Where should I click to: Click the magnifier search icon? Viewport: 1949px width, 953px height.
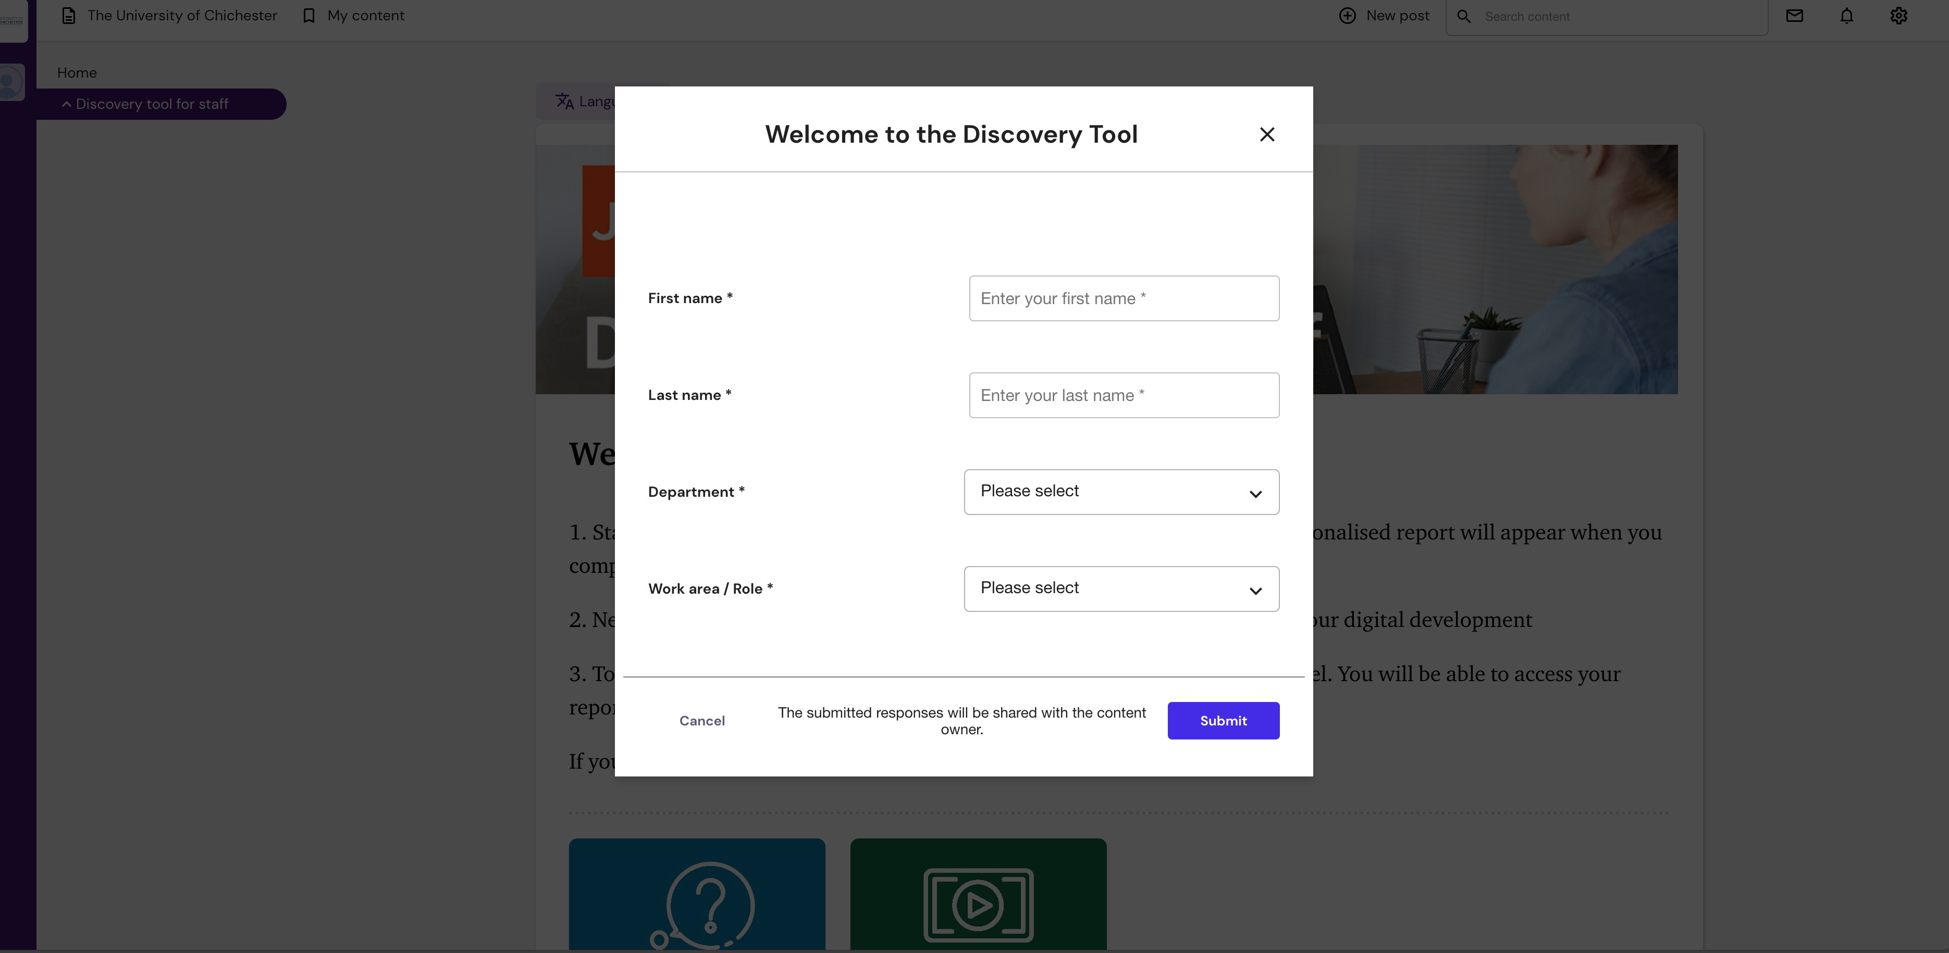click(1464, 16)
